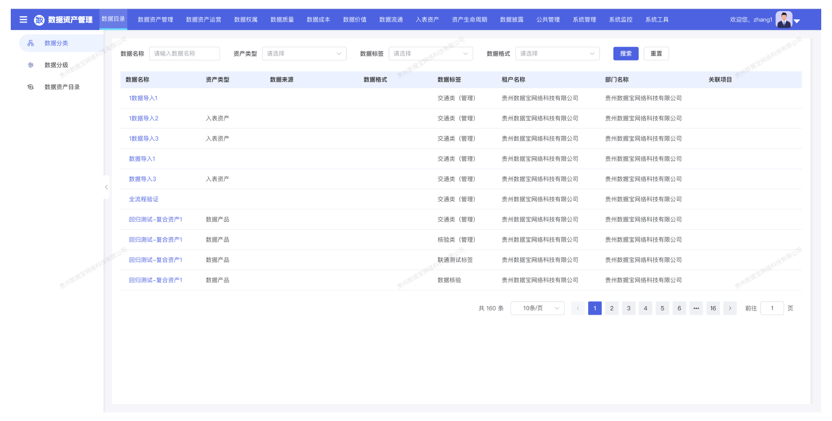Switch to the 数据目录 top tab

(114, 19)
